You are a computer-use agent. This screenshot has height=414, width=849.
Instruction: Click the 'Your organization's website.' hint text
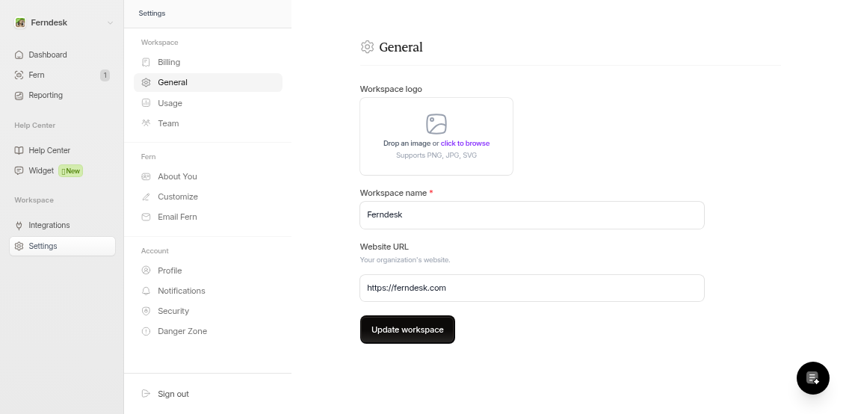pyautogui.click(x=405, y=260)
